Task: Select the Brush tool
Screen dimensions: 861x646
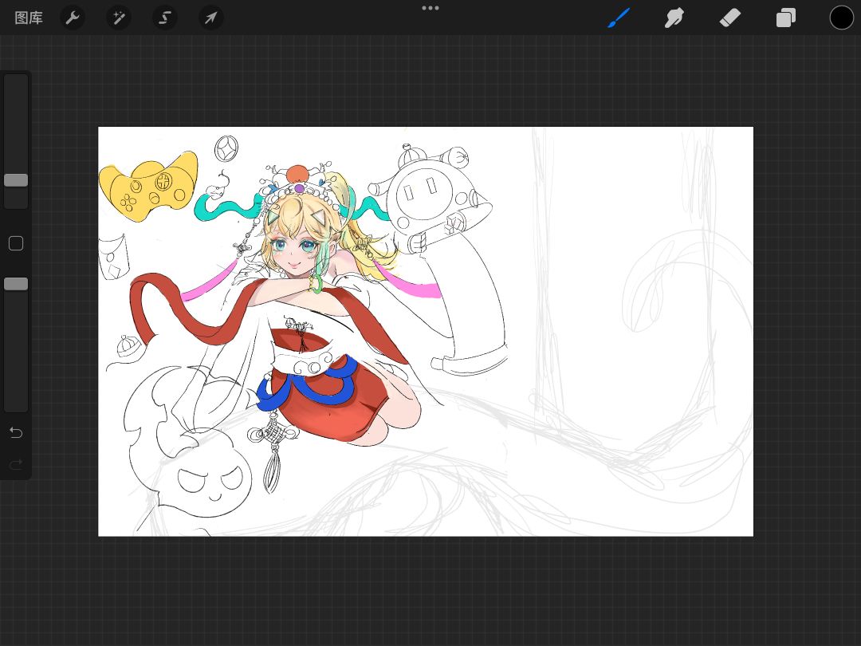Action: point(619,18)
